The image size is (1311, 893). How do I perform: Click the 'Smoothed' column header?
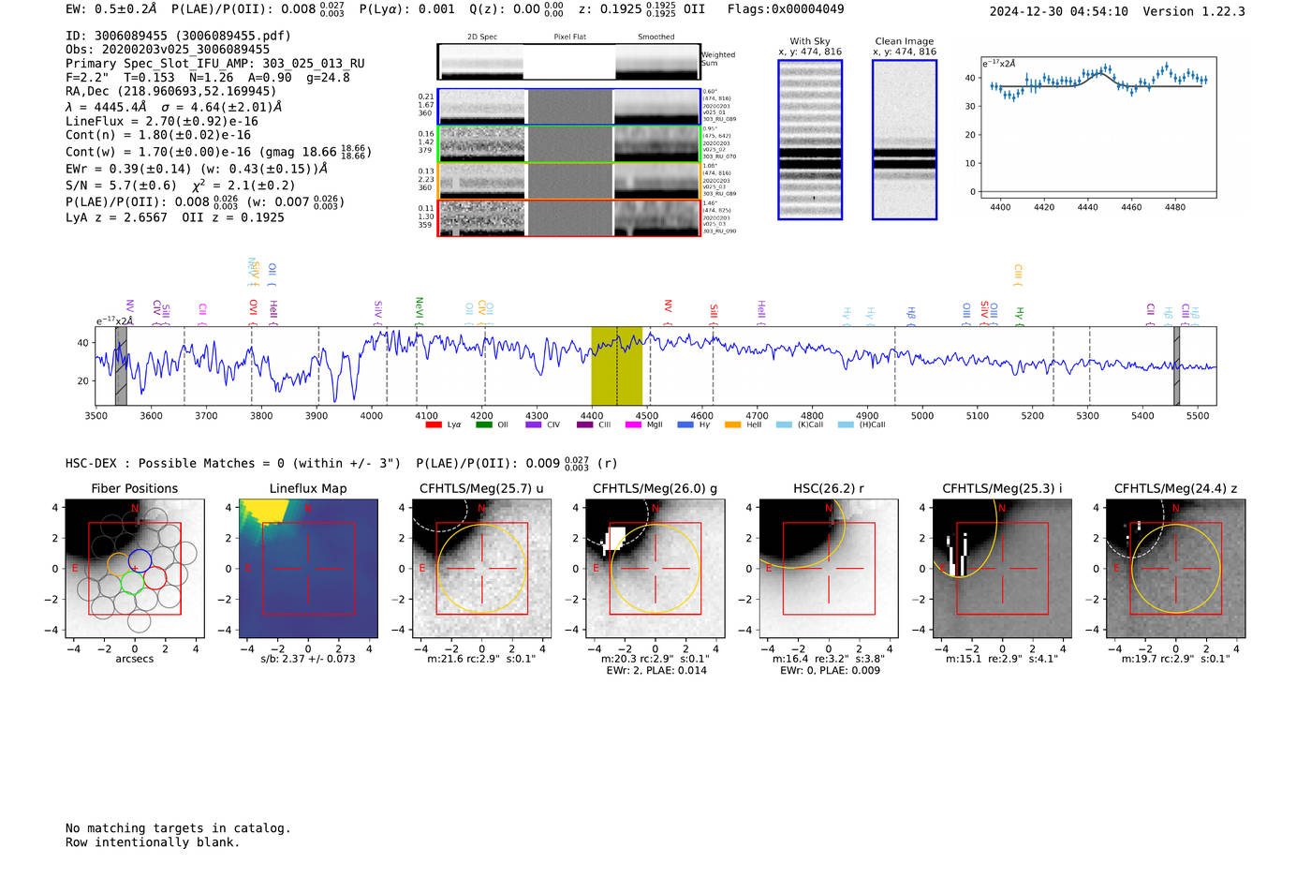point(655,37)
